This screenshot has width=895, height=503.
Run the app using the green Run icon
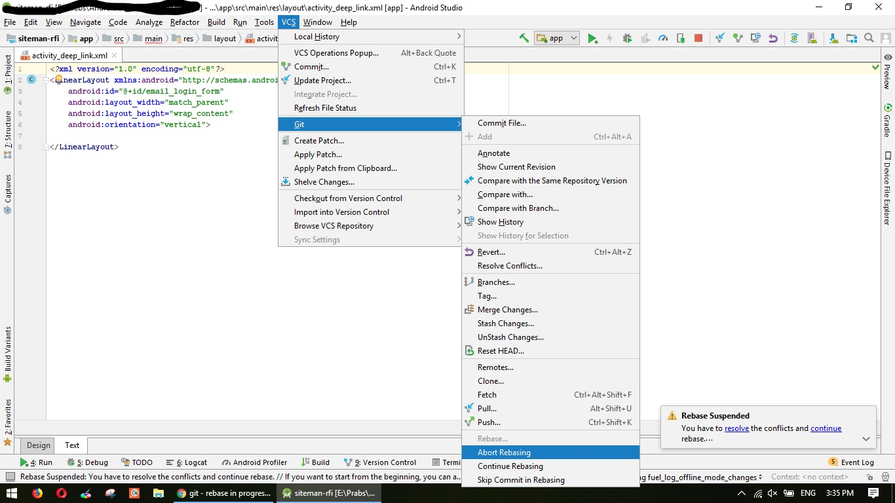(591, 38)
